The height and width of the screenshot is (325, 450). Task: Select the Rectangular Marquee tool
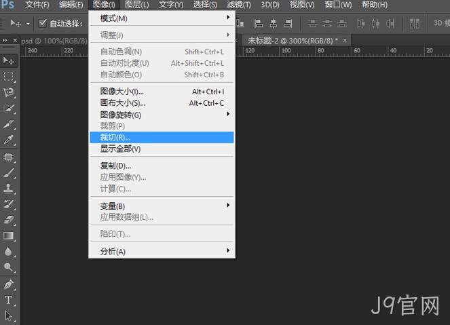pyautogui.click(x=8, y=77)
